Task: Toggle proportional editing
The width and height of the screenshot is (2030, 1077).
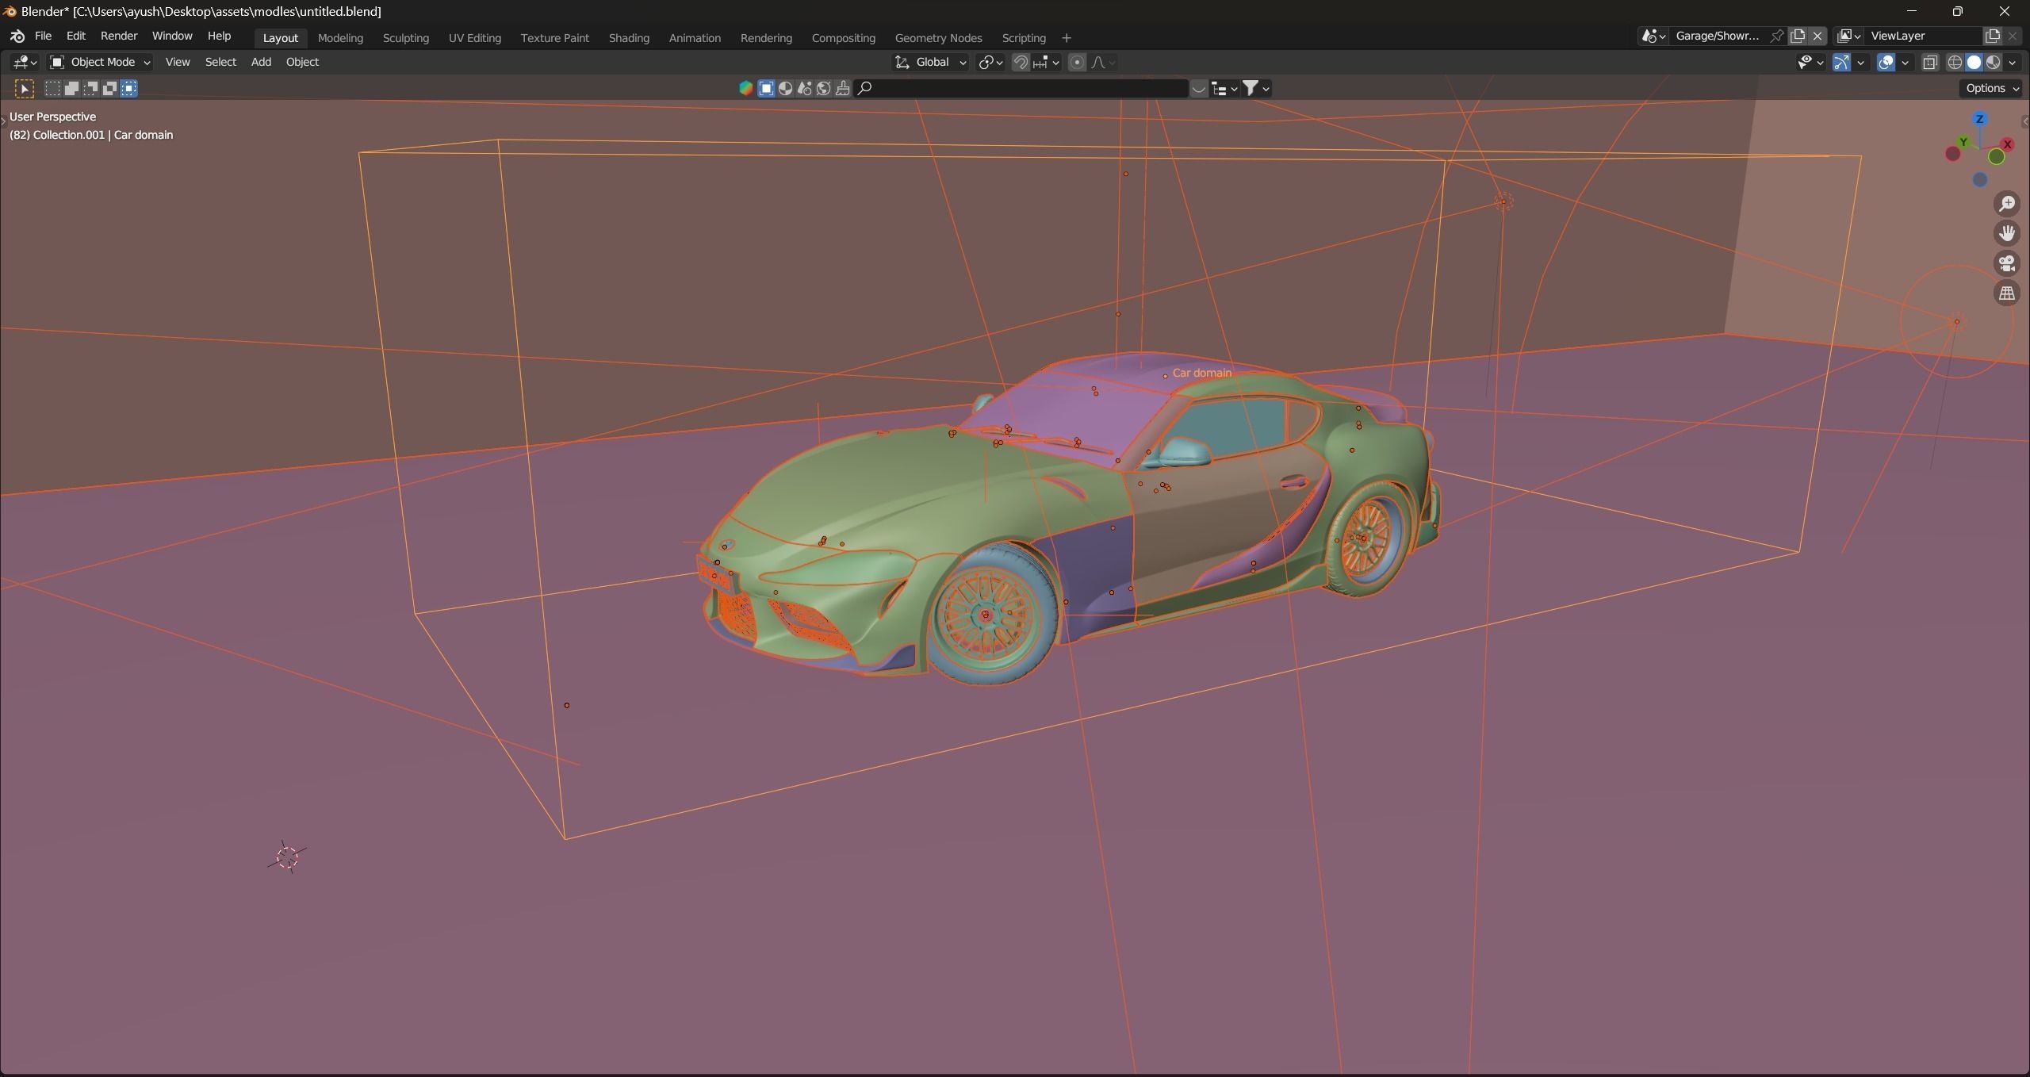Action: tap(1077, 62)
